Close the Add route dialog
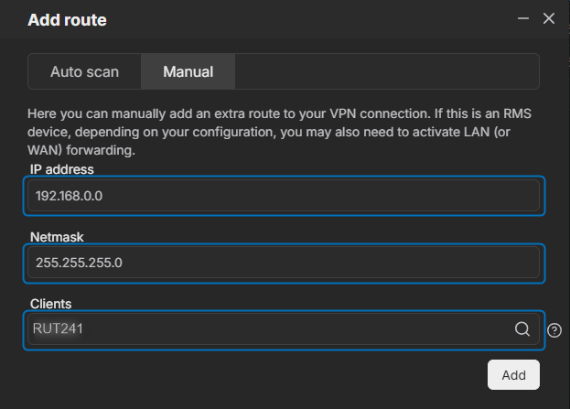This screenshot has width=570, height=409. click(x=549, y=18)
